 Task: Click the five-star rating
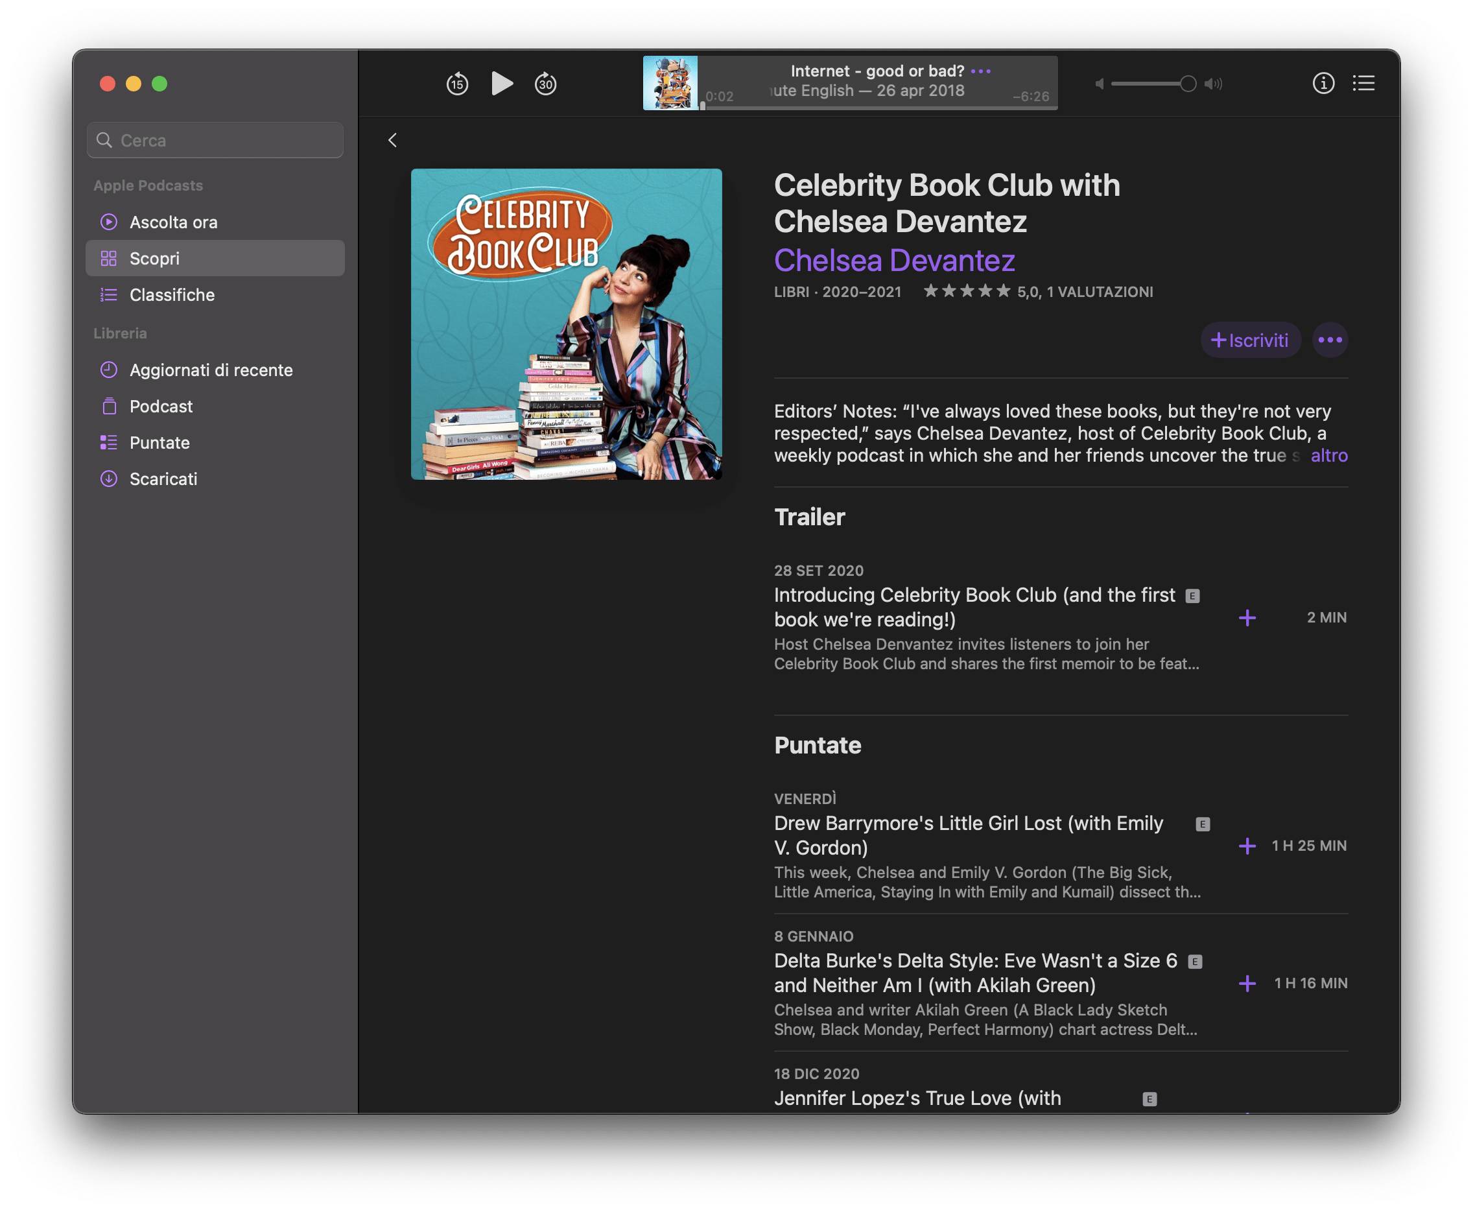coord(967,291)
